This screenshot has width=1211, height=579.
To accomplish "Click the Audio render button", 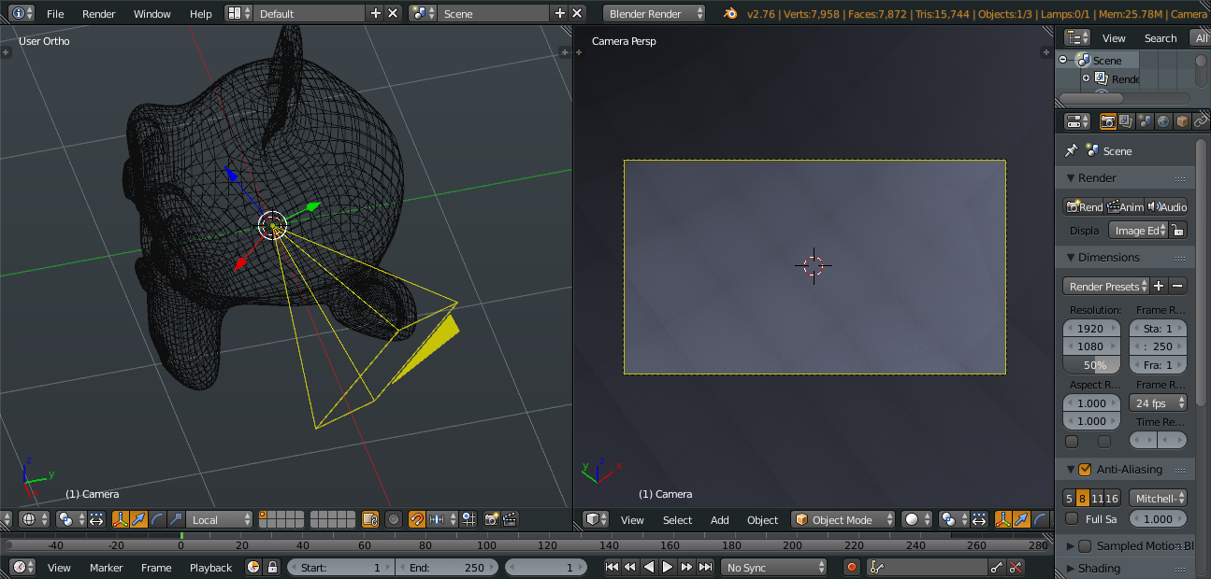I will coord(1166,206).
